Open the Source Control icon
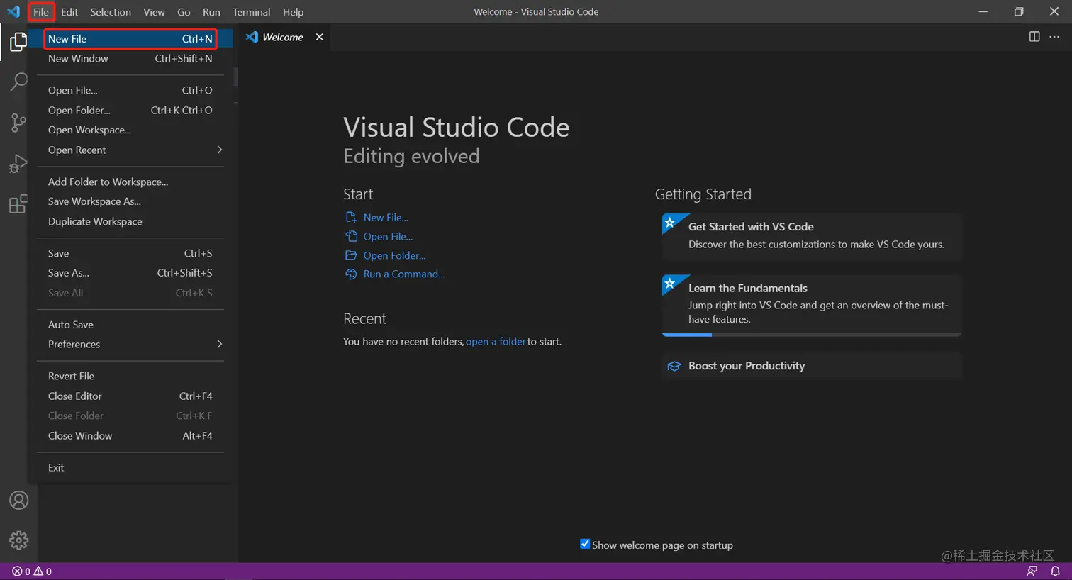The width and height of the screenshot is (1072, 580). [x=18, y=122]
